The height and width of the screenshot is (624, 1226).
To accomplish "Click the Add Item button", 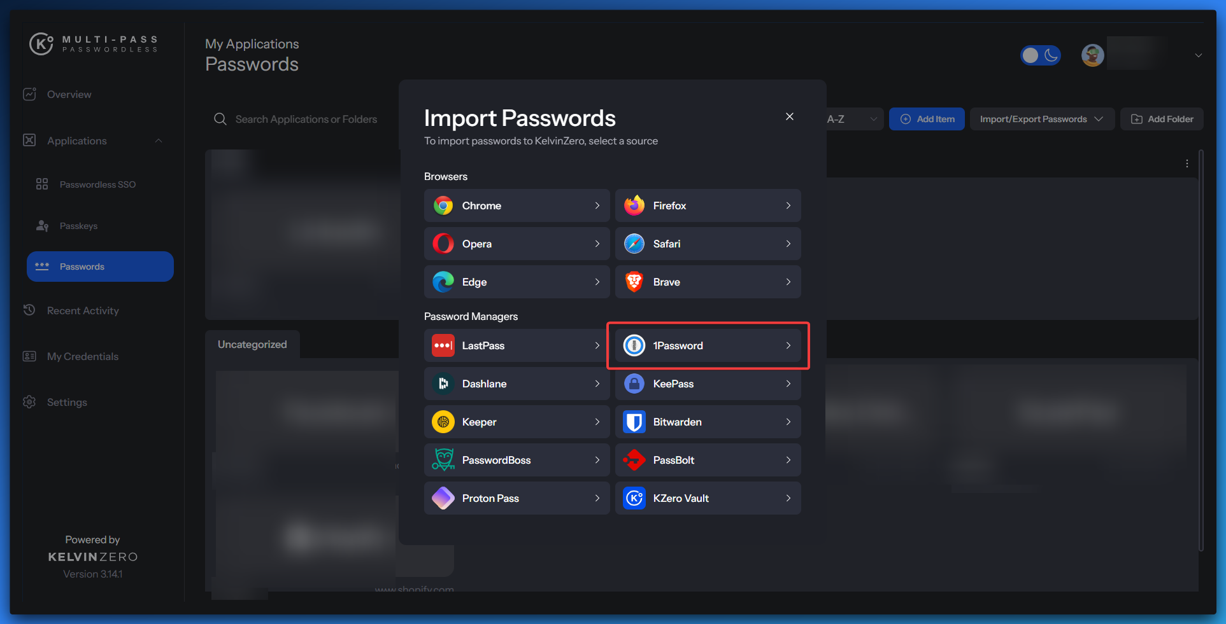I will [927, 119].
